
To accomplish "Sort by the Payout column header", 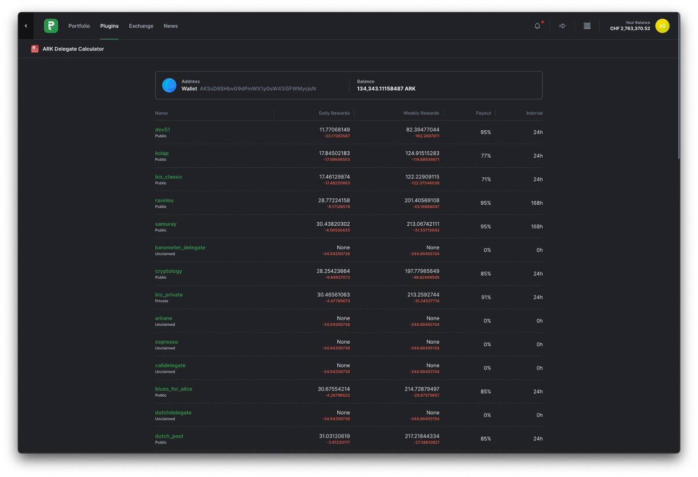I will coord(483,113).
